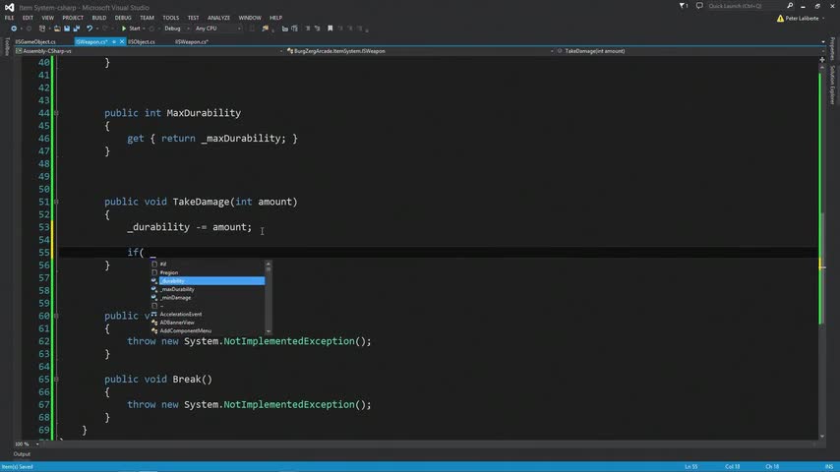Screen dimensions: 840x472
Task: Open the DEBUG menu
Action: coord(123,18)
